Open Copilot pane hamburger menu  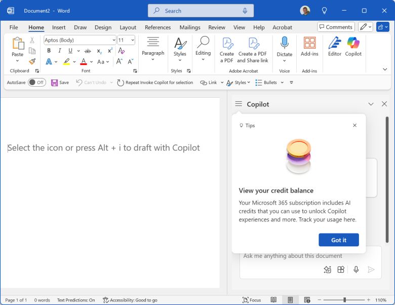[239, 104]
